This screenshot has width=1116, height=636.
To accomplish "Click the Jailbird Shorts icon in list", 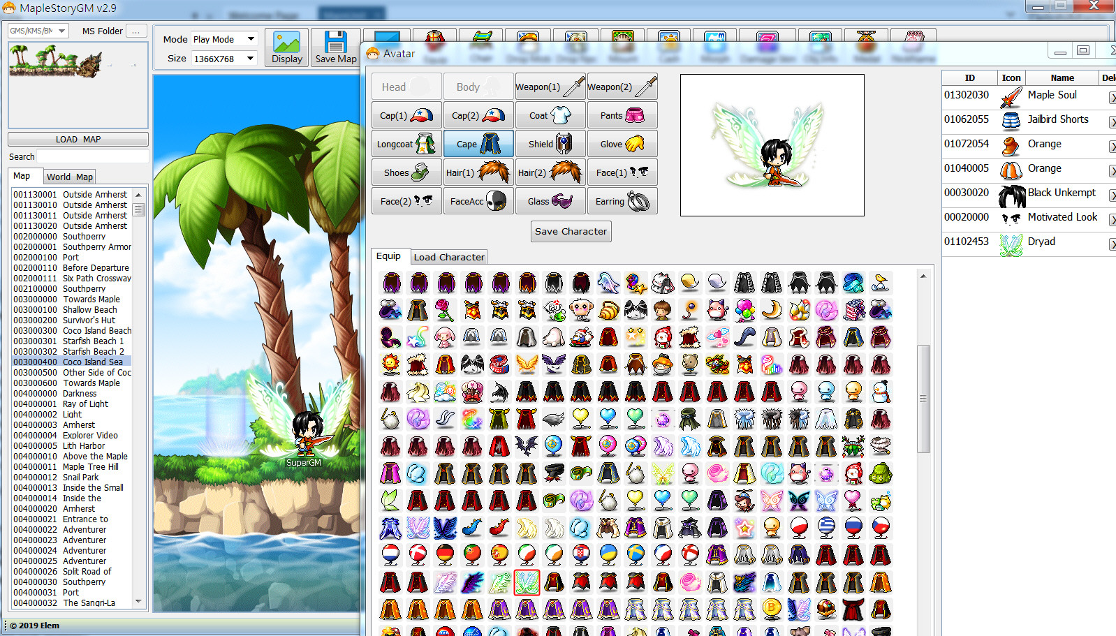I will [1011, 122].
